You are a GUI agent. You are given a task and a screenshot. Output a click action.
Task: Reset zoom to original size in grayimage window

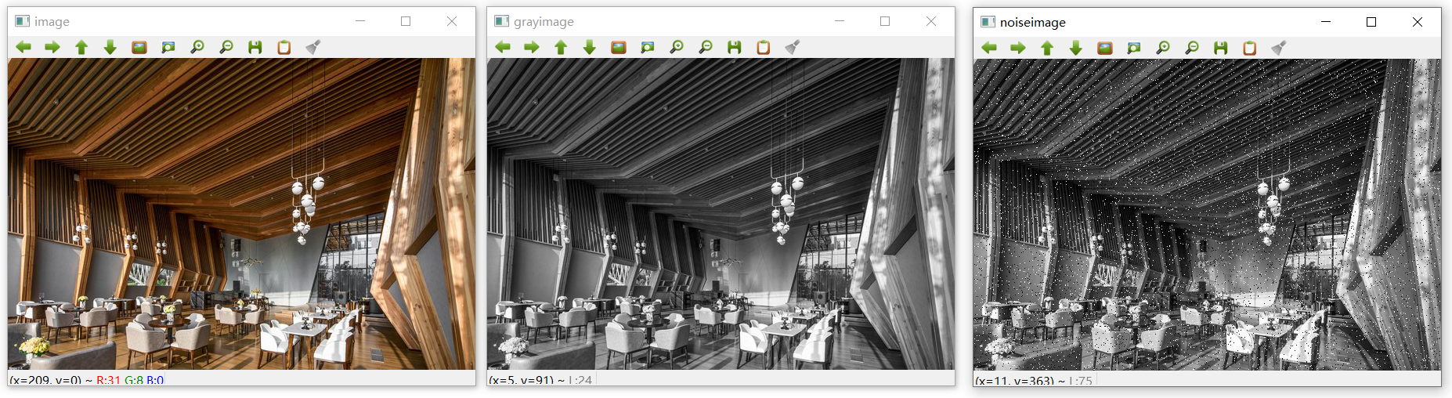click(619, 47)
